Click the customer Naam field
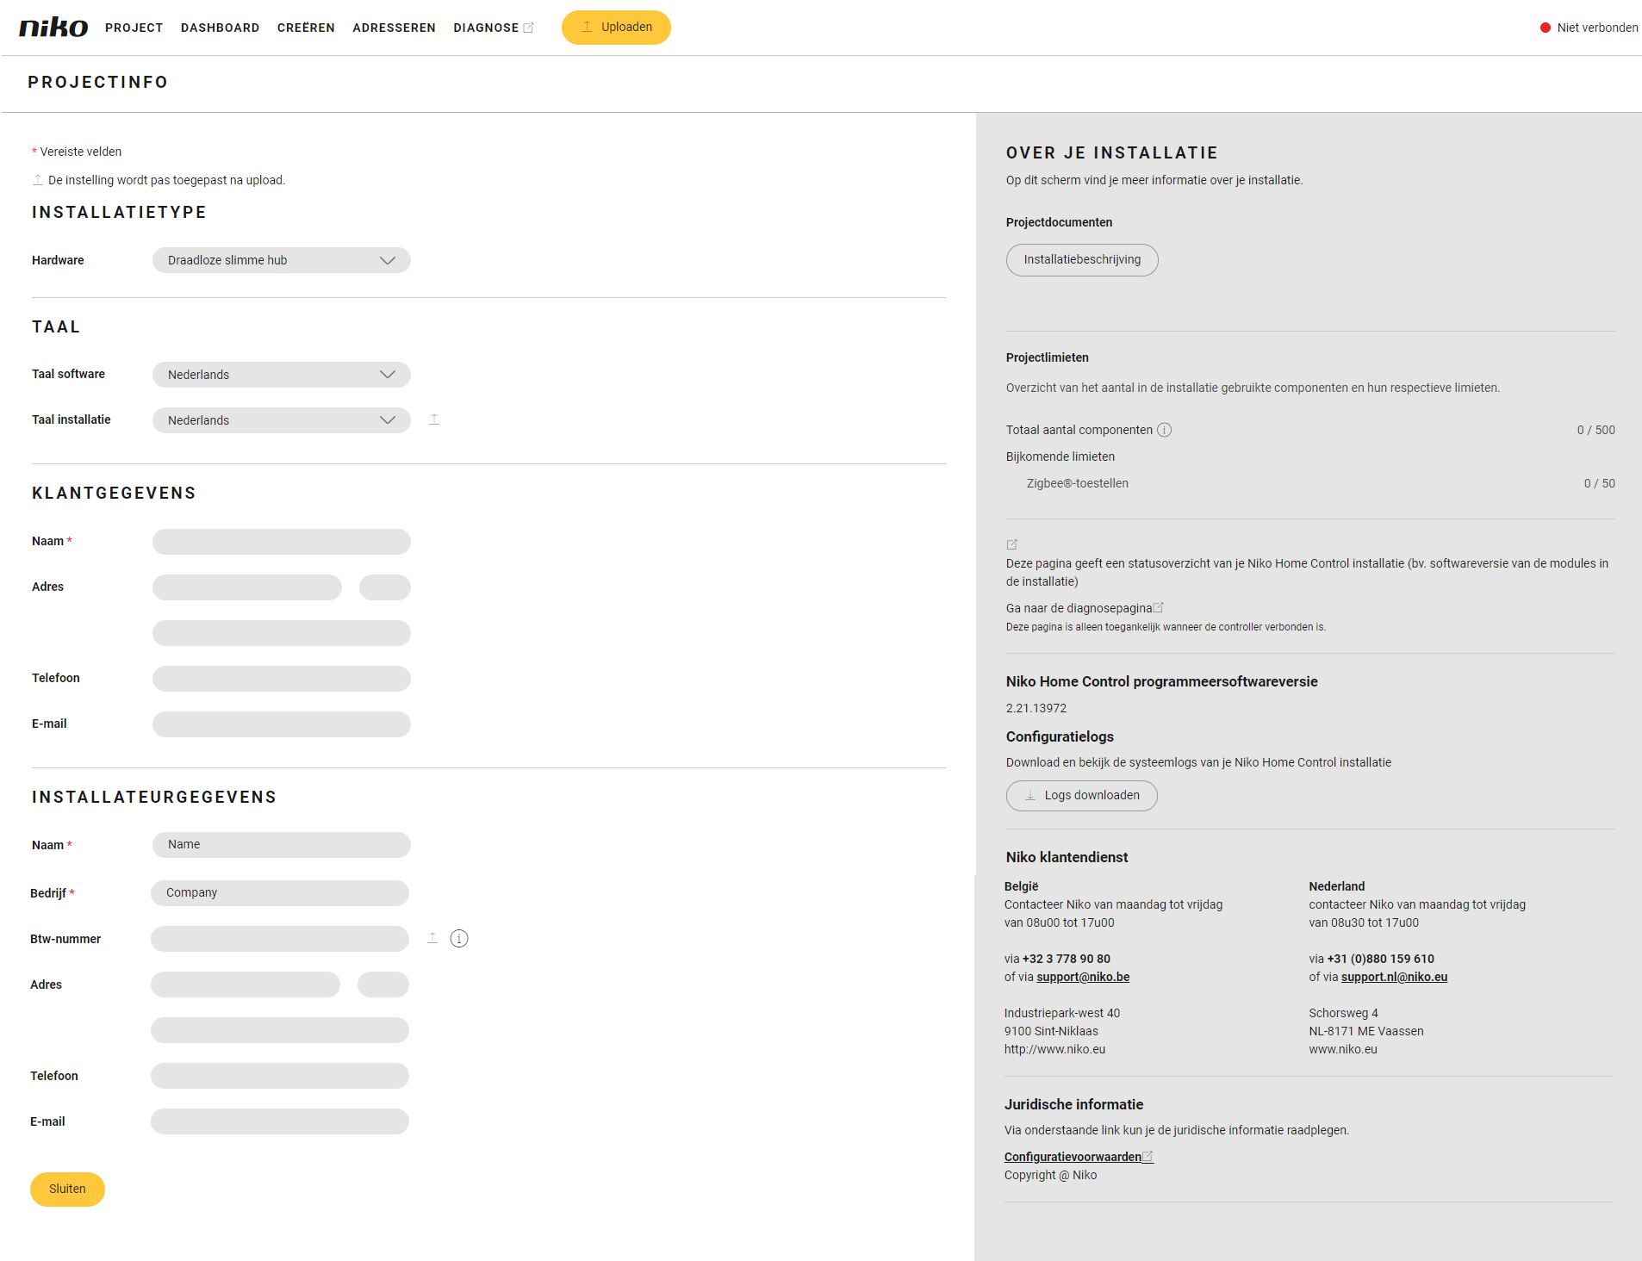 pos(282,542)
